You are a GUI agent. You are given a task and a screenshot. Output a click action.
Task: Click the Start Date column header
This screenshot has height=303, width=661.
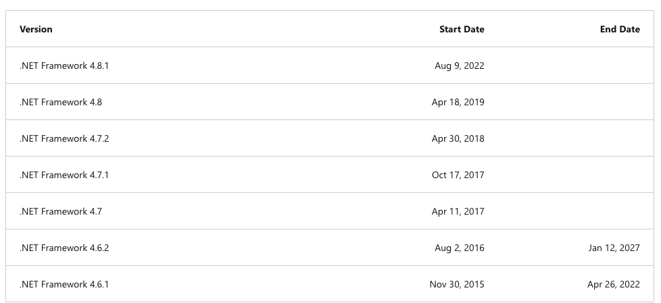point(462,29)
